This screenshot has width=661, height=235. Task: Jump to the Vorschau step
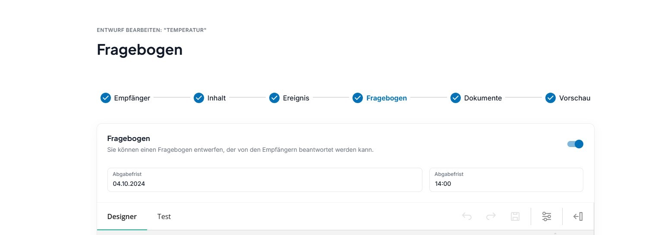pyautogui.click(x=575, y=98)
